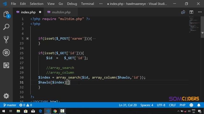This screenshot has height=114, width=204.
Task: Click the folded ellipsis after xaree line
Action: (x=94, y=39)
